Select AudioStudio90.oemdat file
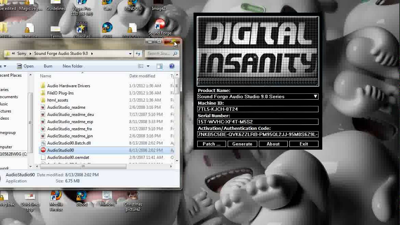Image resolution: width=400 pixels, height=225 pixels. (x=68, y=157)
